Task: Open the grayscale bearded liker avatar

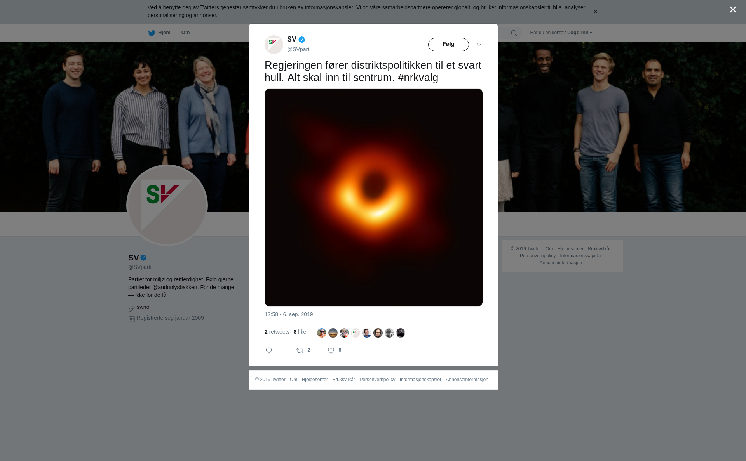Action: tap(389, 333)
